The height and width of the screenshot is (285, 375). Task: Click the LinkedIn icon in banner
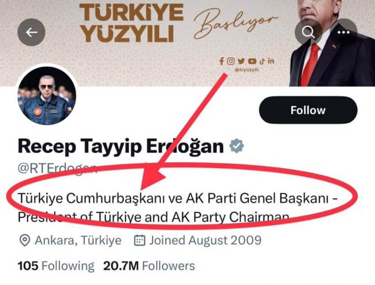coord(271,61)
